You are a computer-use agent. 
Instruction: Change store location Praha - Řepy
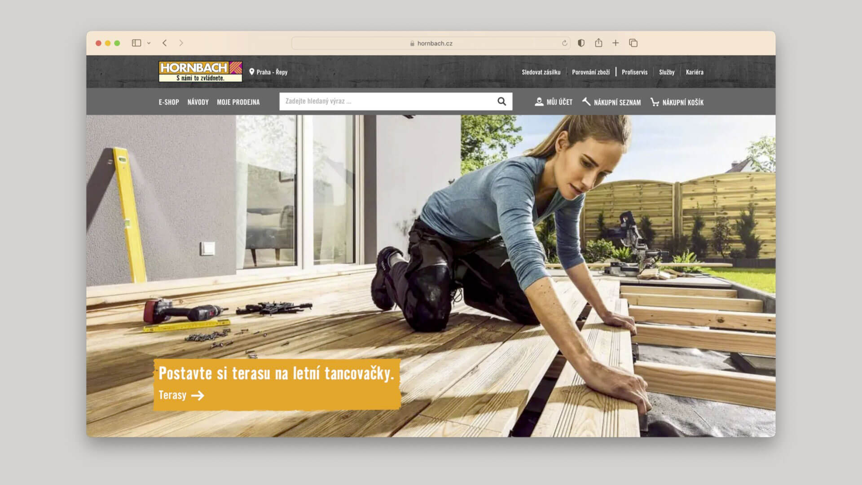(268, 72)
